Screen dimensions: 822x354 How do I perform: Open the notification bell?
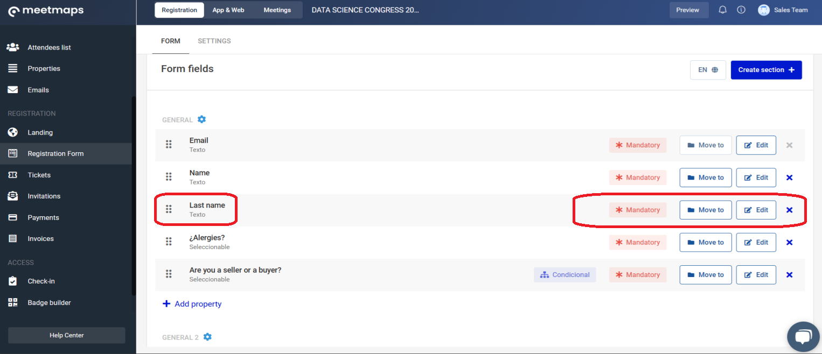722,10
